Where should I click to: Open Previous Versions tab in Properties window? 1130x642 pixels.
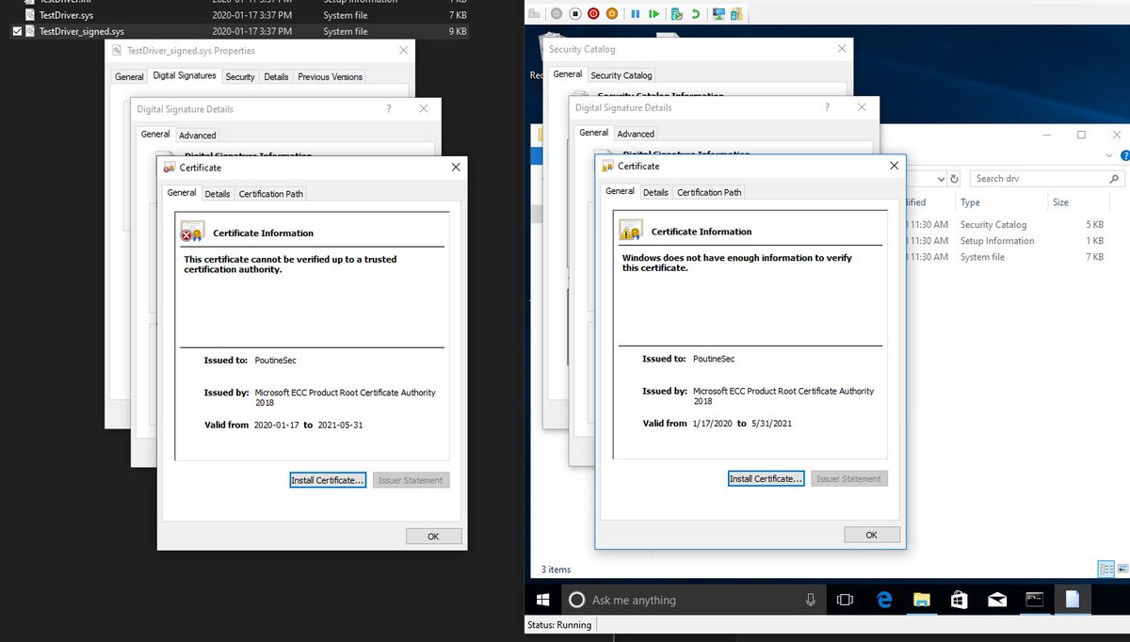click(x=330, y=77)
